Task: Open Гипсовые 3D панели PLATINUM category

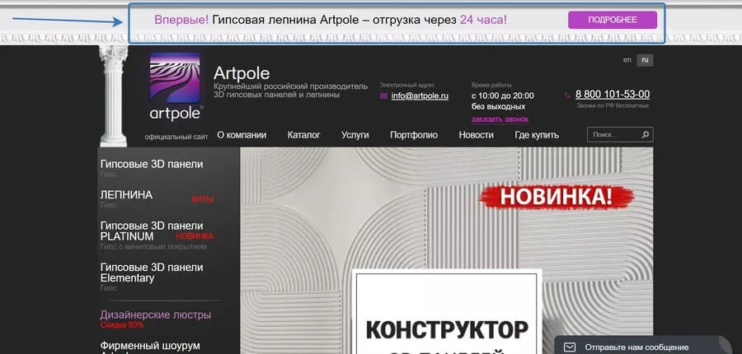Action: click(x=152, y=231)
